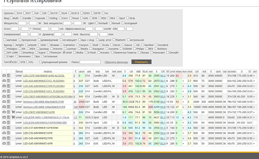Image resolution: width=259 pixels, height=159 pixels.
Task: Click the minimum CRI input field
Action: point(121,29)
